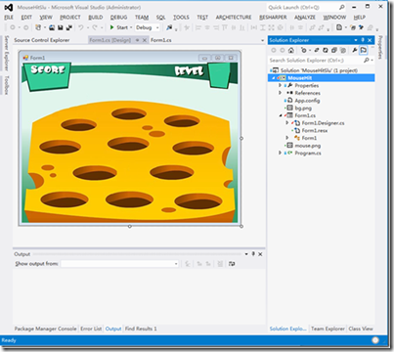
Task: Open the BUILD menu
Action: click(96, 18)
